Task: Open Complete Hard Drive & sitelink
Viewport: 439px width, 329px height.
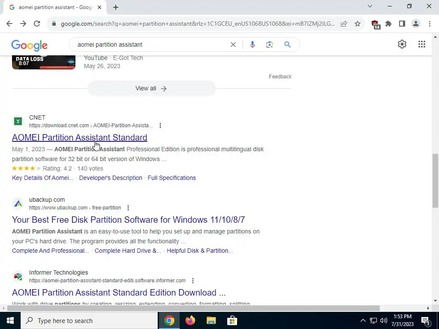Action: 128,251
